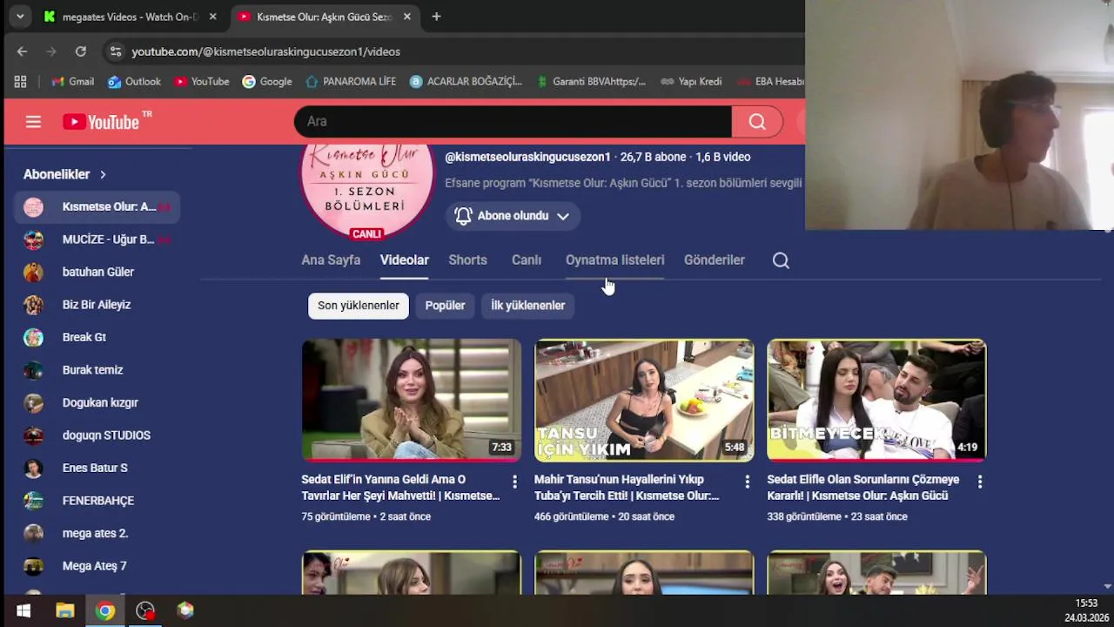Expand the Abonelikler section chevron

tap(103, 174)
